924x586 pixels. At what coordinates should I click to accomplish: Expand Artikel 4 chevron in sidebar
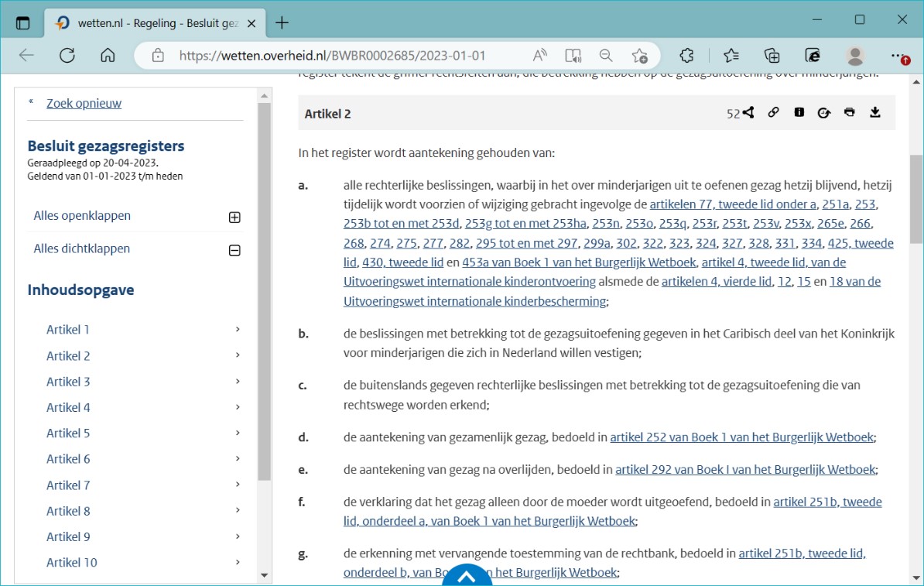pos(238,406)
